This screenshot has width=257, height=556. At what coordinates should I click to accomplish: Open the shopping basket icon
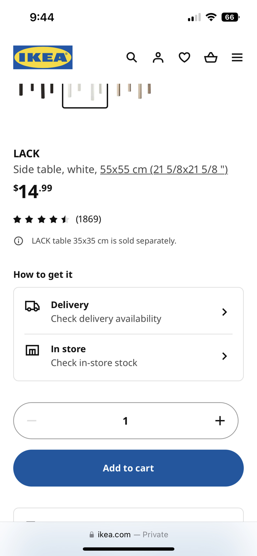[211, 58]
